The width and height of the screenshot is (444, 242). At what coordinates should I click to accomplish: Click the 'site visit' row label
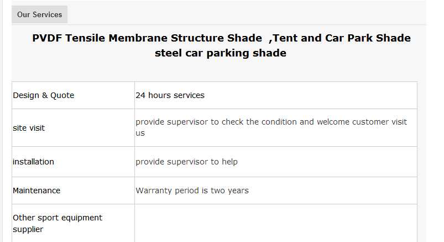click(29, 128)
